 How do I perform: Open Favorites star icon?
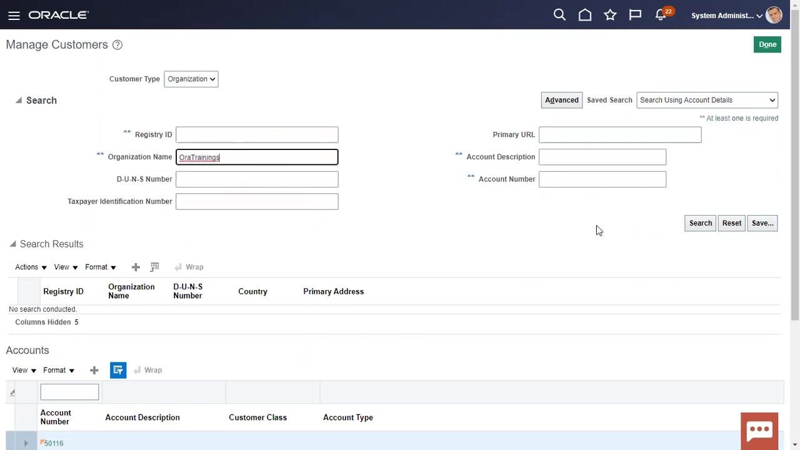610,15
